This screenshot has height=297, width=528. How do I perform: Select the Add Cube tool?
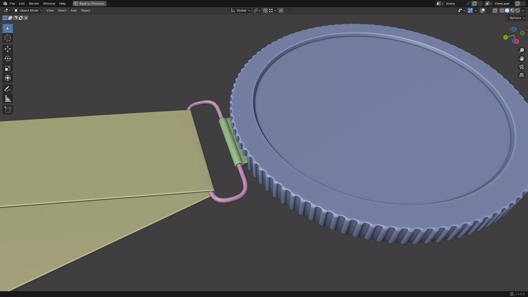pyautogui.click(x=7, y=110)
